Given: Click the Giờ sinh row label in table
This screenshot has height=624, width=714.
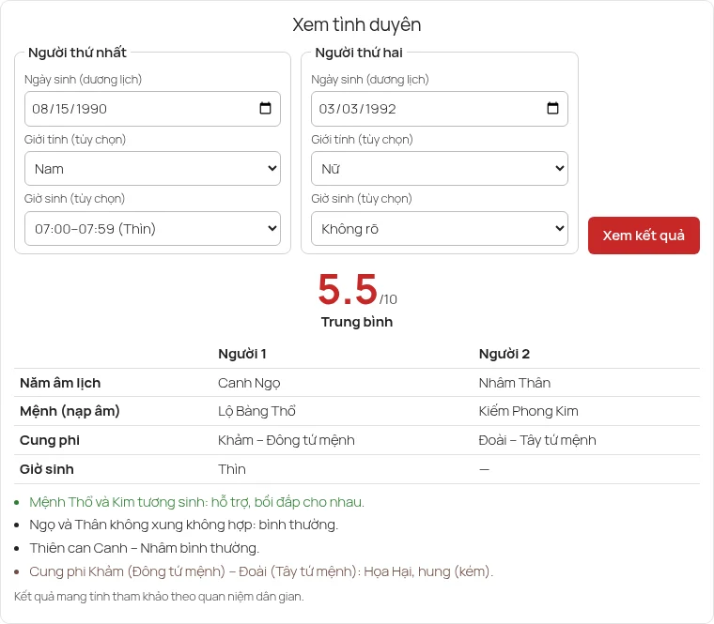Looking at the screenshot, I should click(x=46, y=469).
